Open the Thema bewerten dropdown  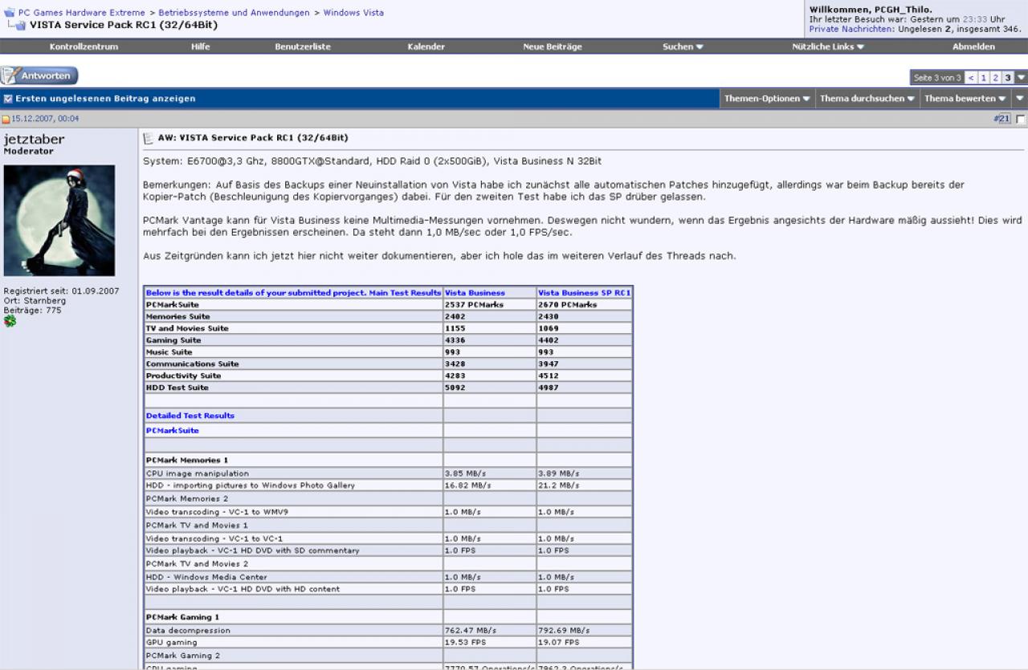(x=965, y=99)
